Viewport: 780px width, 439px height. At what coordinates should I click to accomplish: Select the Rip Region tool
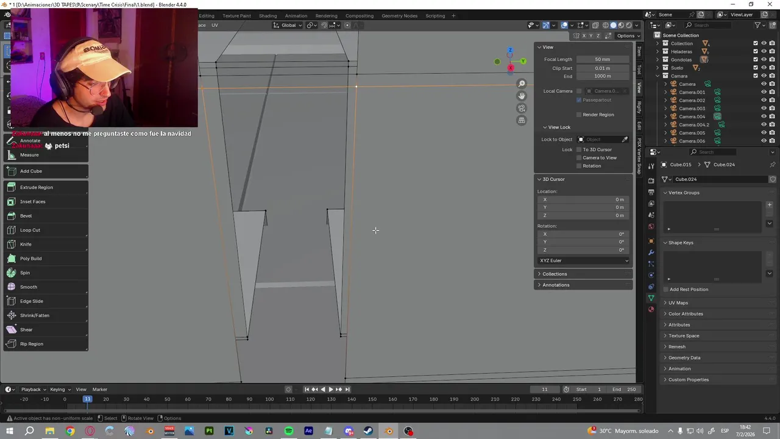tap(46, 344)
